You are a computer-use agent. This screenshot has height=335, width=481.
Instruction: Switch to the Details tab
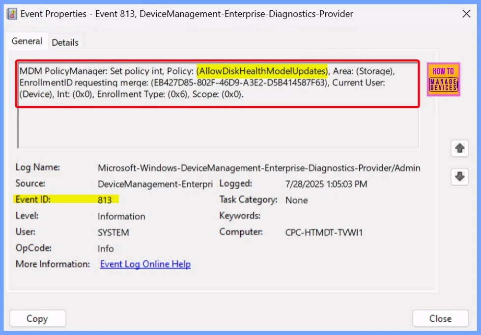coord(65,42)
